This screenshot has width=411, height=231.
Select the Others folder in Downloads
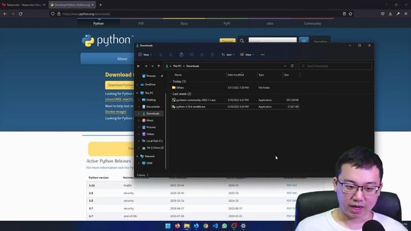point(235,88)
